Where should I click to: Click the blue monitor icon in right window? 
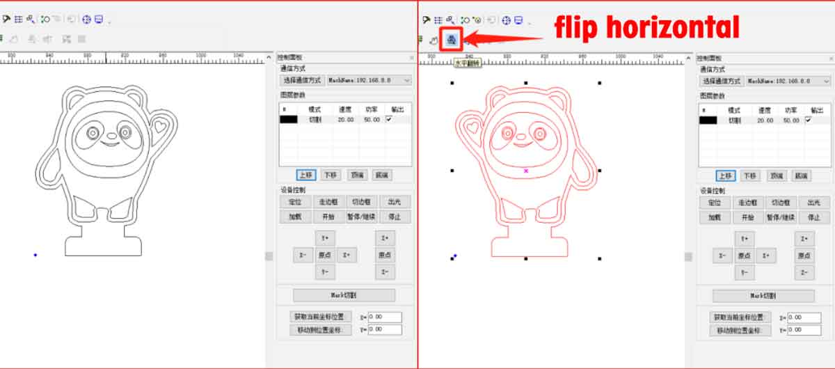pos(519,20)
